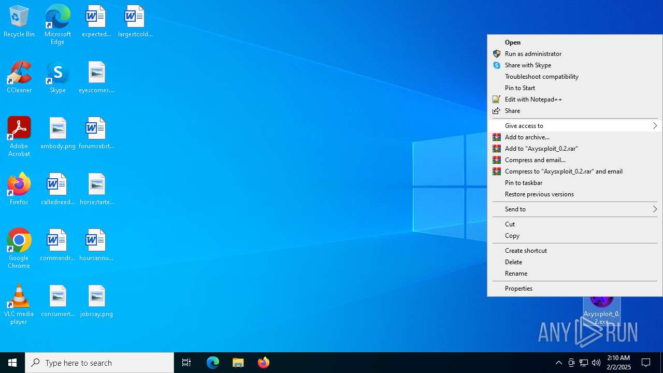663x373 pixels.
Task: Open Task View from the taskbar
Action: [186, 363]
